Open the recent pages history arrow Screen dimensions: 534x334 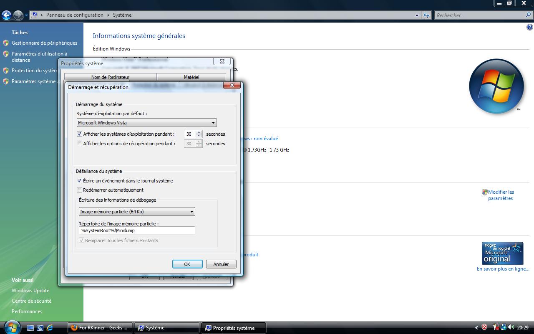[26, 15]
